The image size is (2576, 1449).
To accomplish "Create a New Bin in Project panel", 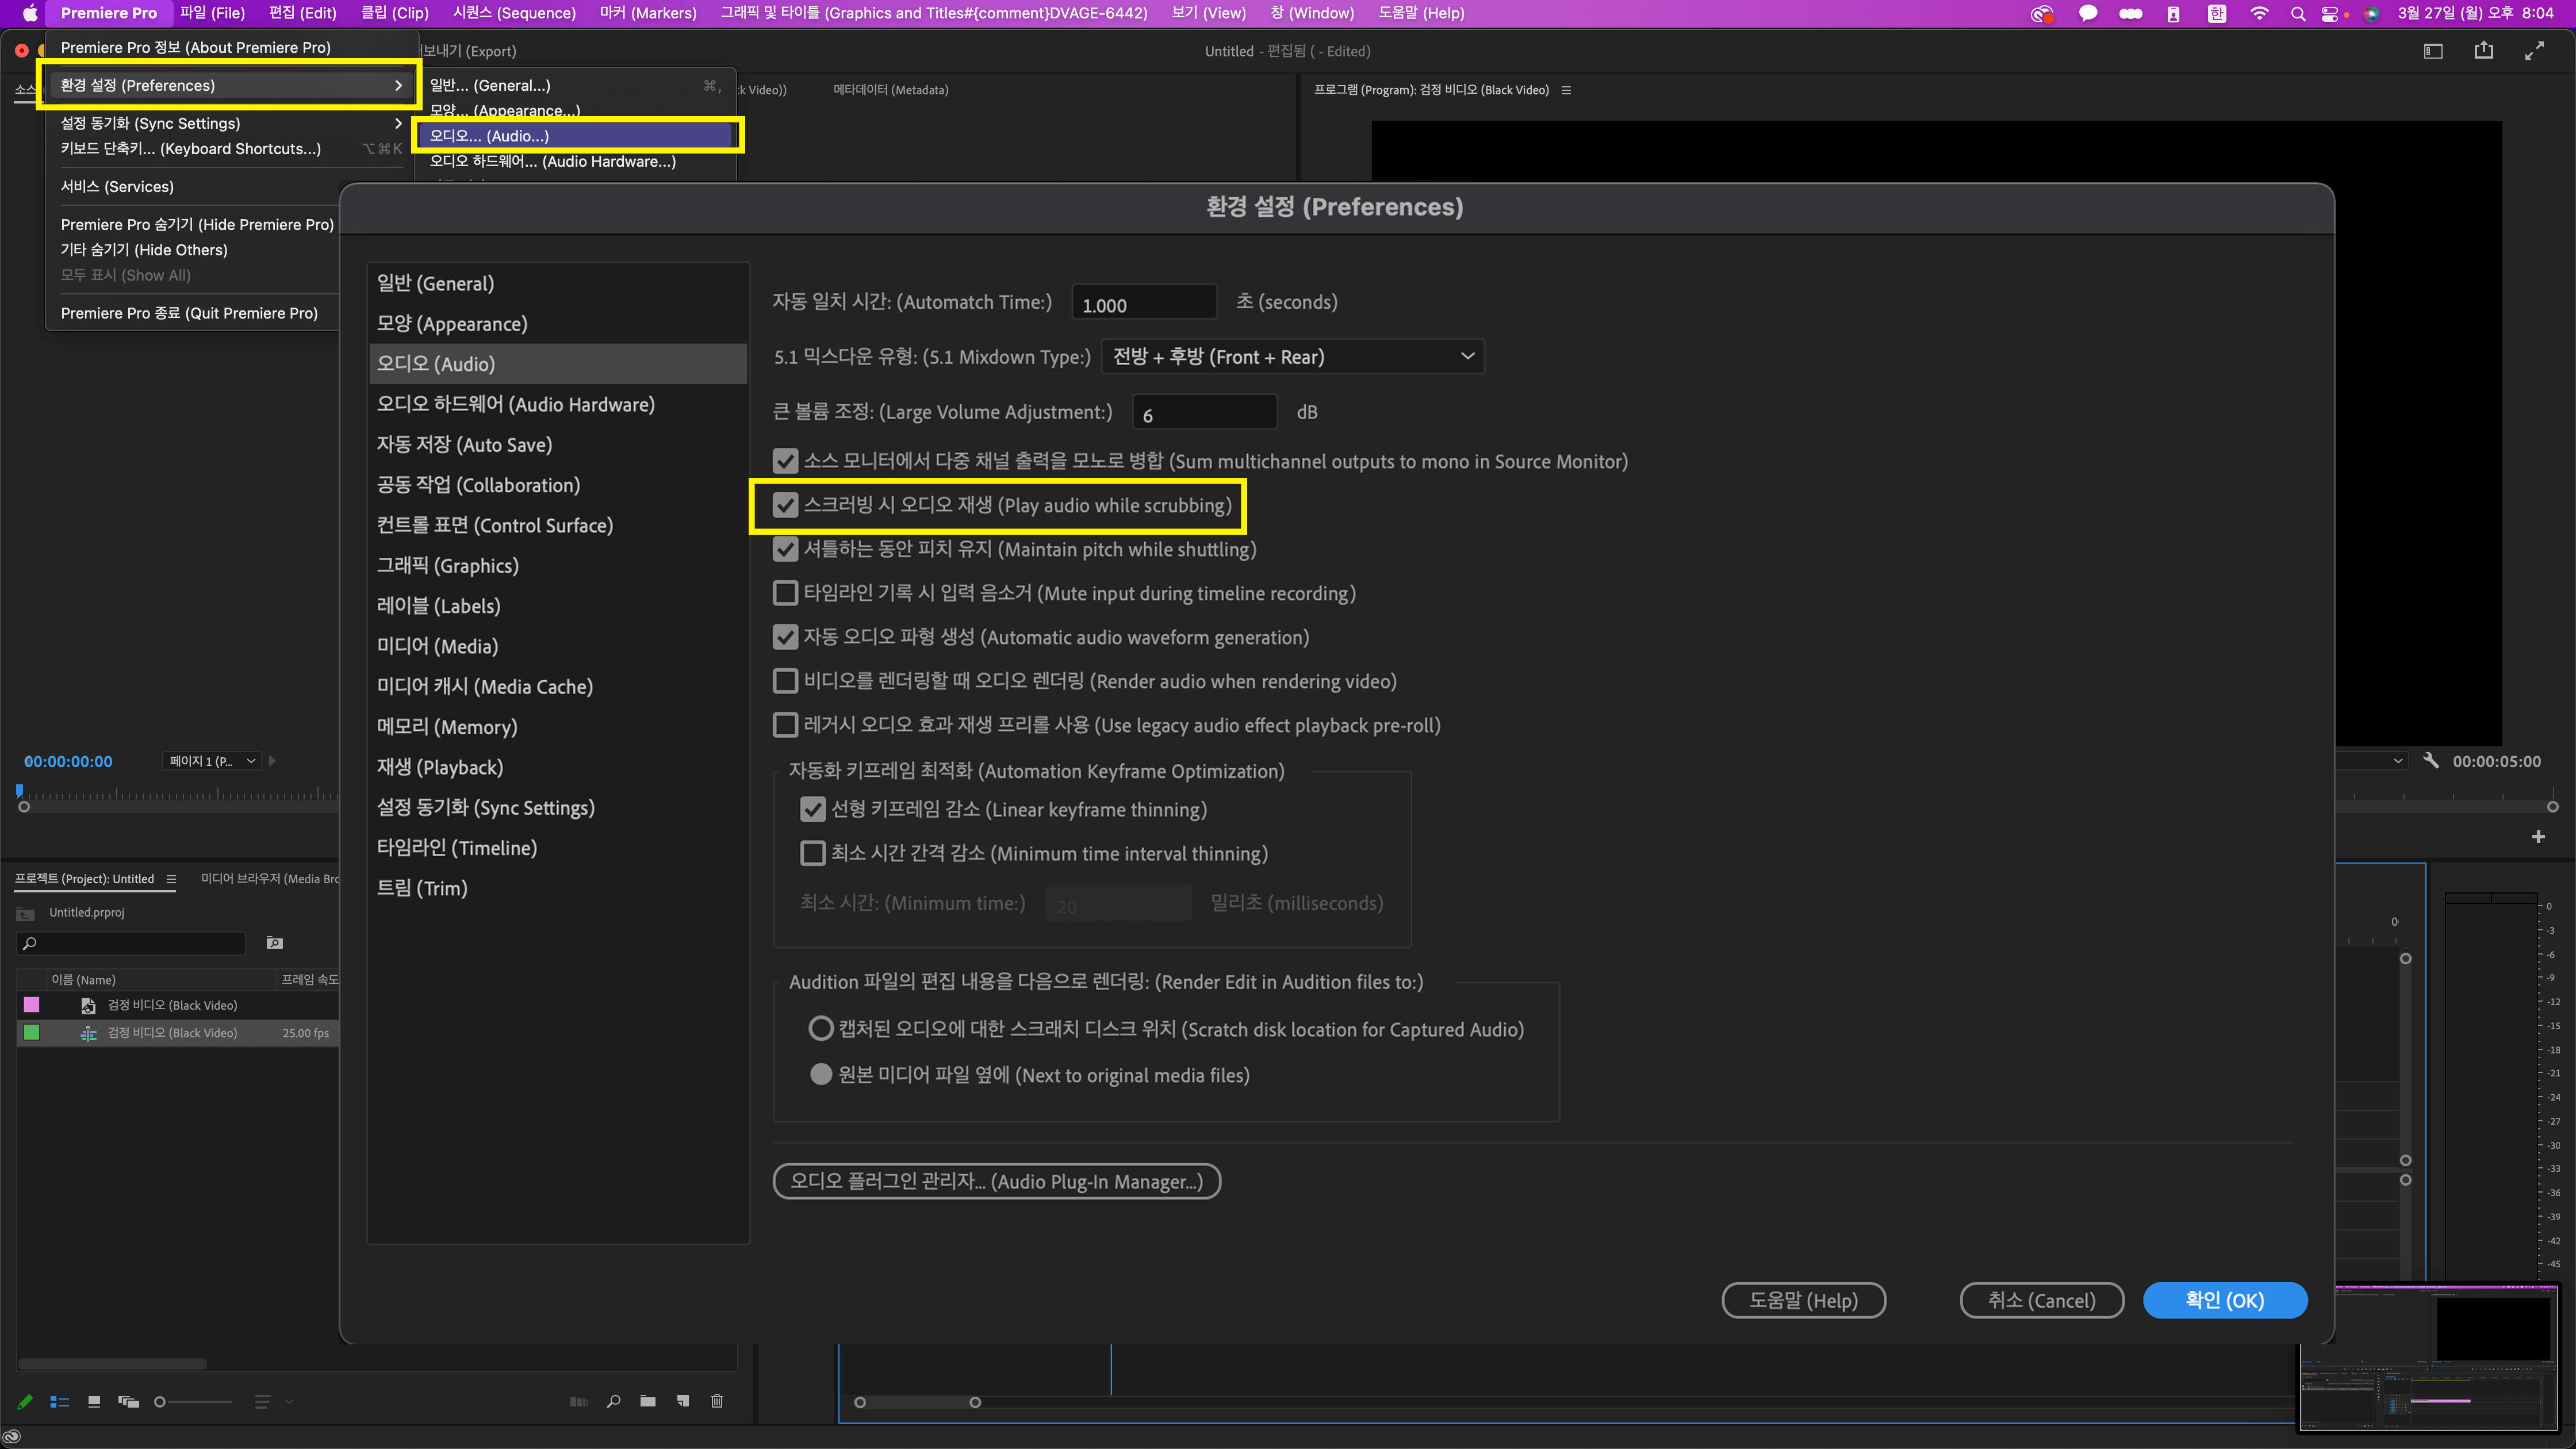I will (x=648, y=1401).
